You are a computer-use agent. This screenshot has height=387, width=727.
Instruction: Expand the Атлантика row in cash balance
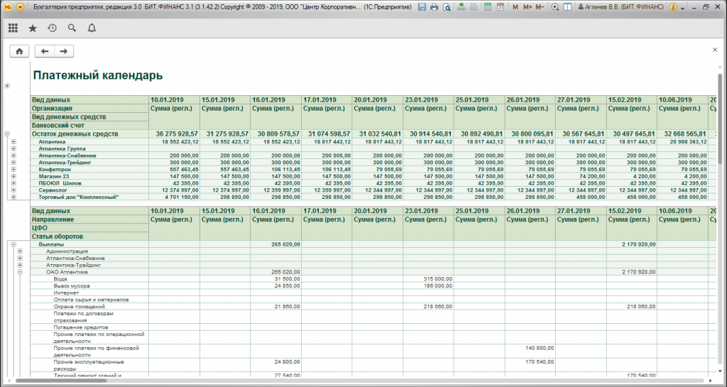click(13, 142)
